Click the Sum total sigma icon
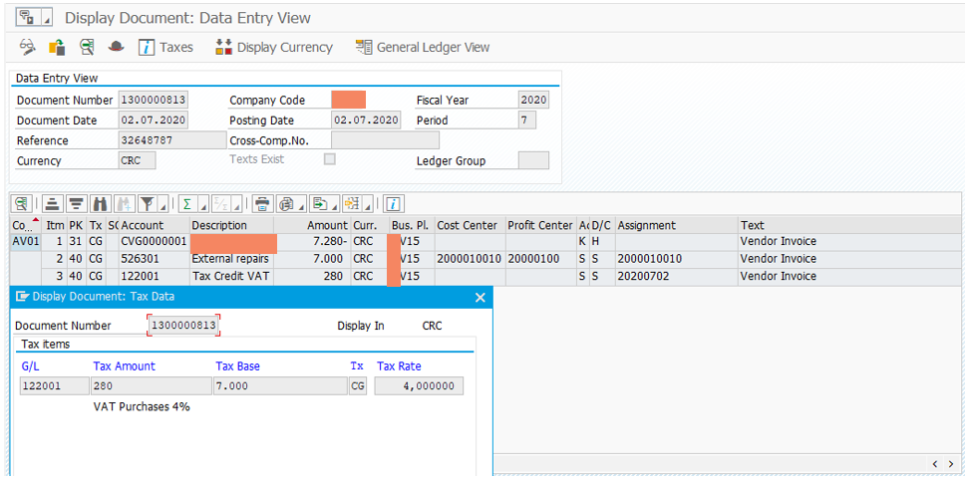The image size is (965, 480). tap(185, 204)
